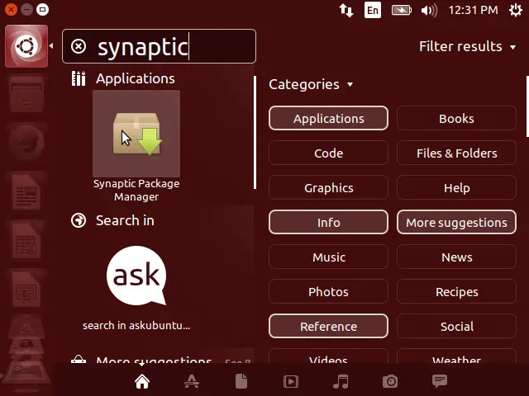This screenshot has height=396, width=529.
Task: Click the Search in globe icon
Action: 79,220
